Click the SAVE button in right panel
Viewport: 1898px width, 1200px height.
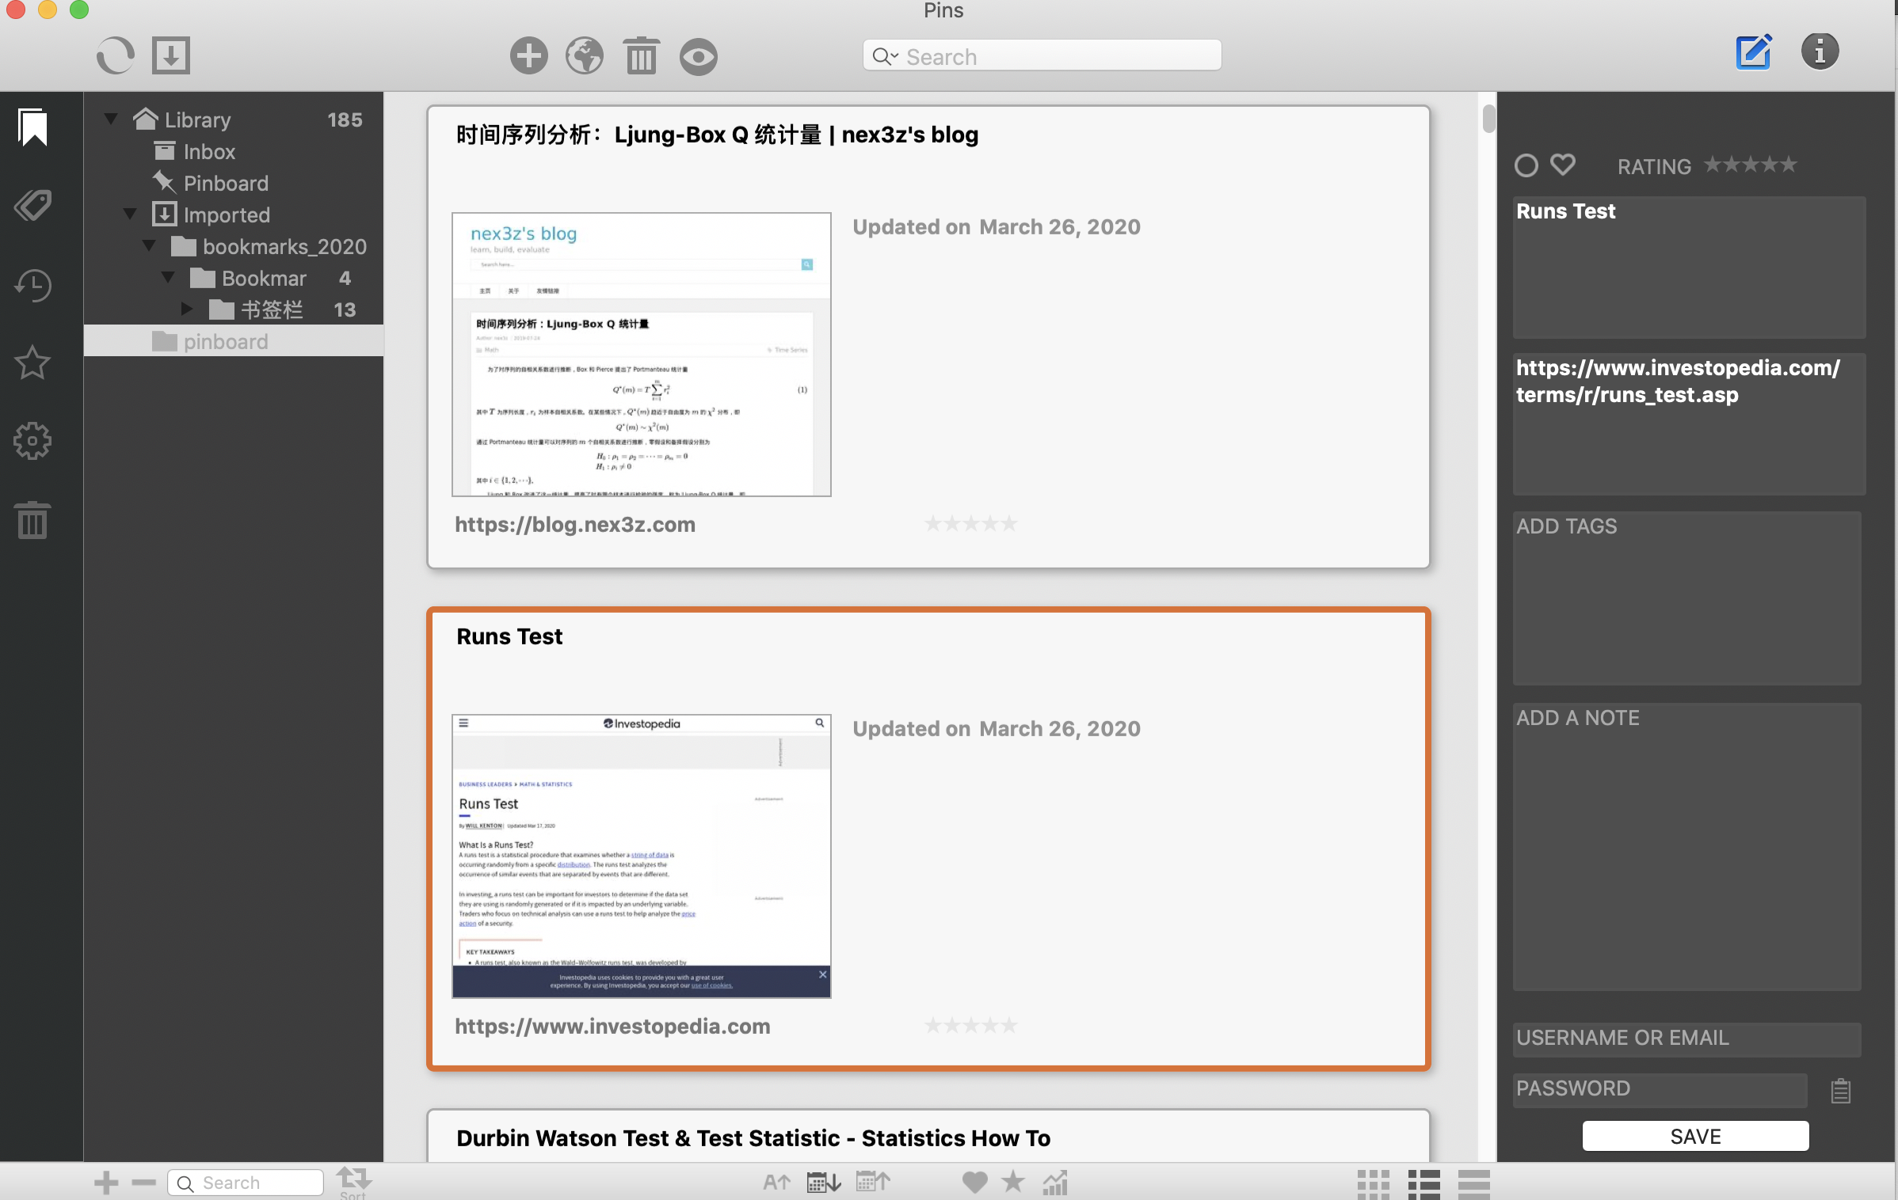[x=1694, y=1135]
